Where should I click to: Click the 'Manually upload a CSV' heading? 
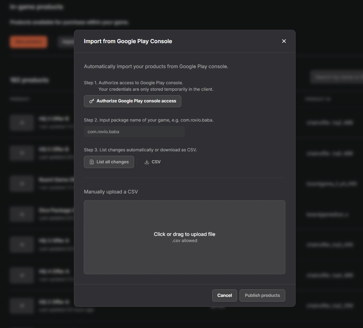tap(111, 192)
